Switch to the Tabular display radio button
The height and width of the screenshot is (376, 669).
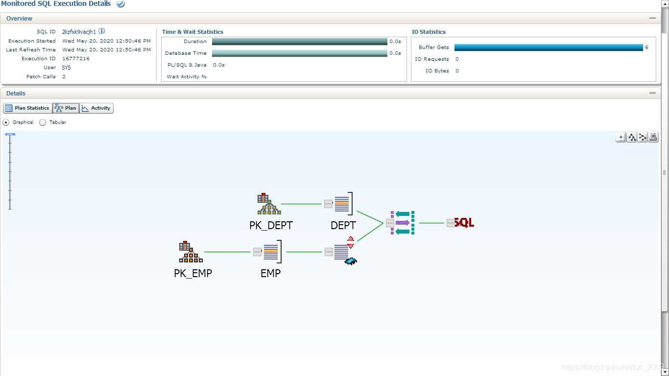click(x=43, y=122)
